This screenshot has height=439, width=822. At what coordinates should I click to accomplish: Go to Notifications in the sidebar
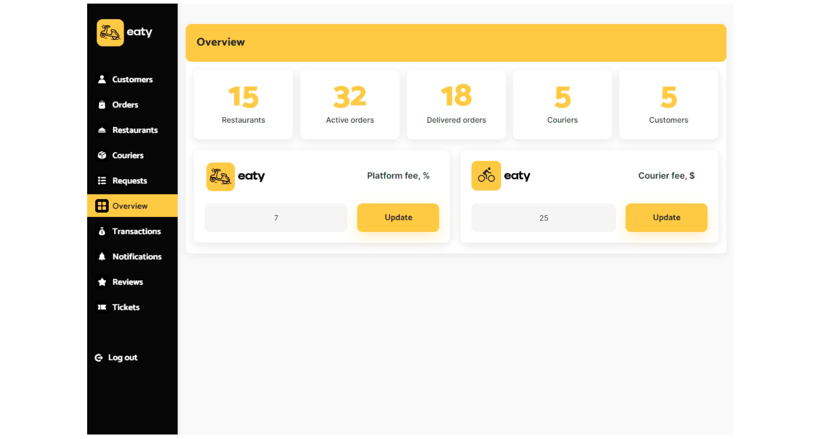[x=133, y=256]
